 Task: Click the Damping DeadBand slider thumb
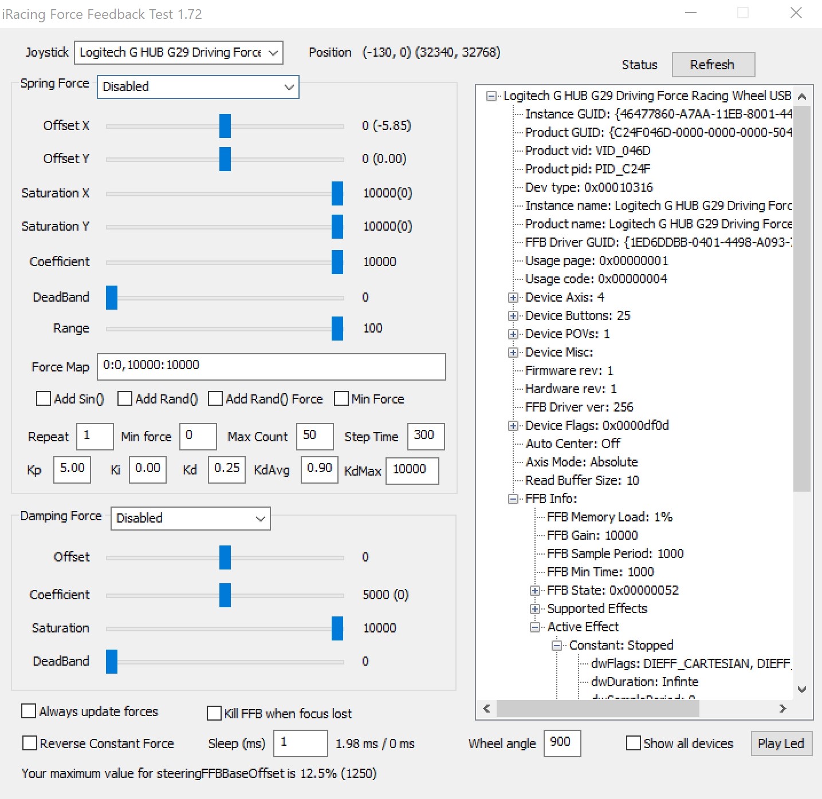click(112, 662)
